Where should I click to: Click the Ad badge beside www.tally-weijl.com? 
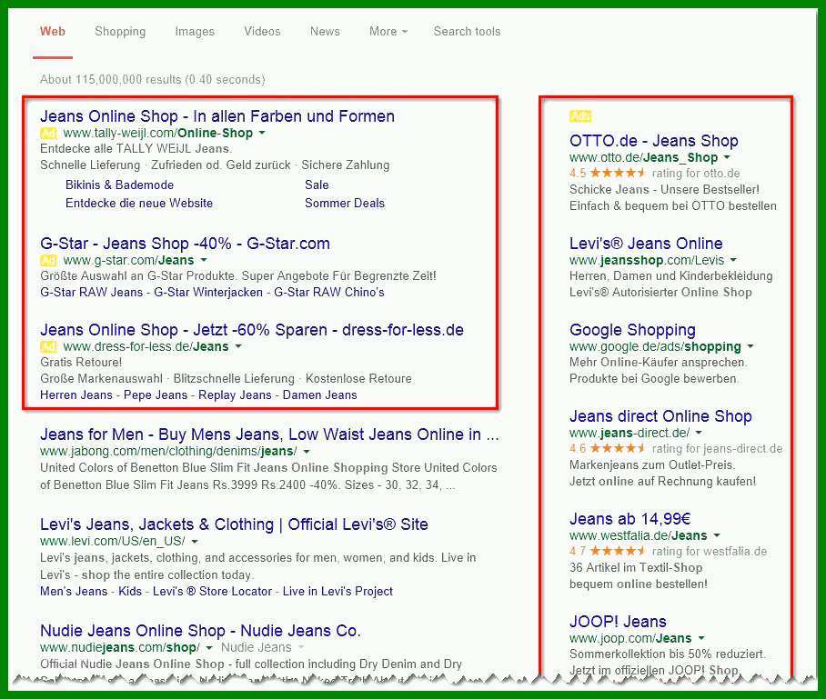pos(48,134)
